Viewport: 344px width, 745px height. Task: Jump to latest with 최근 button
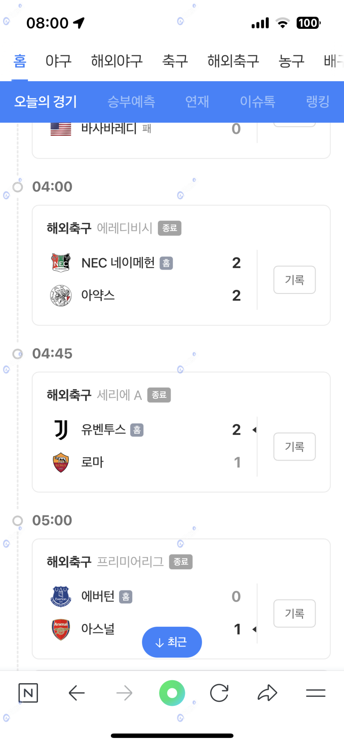pyautogui.click(x=172, y=642)
